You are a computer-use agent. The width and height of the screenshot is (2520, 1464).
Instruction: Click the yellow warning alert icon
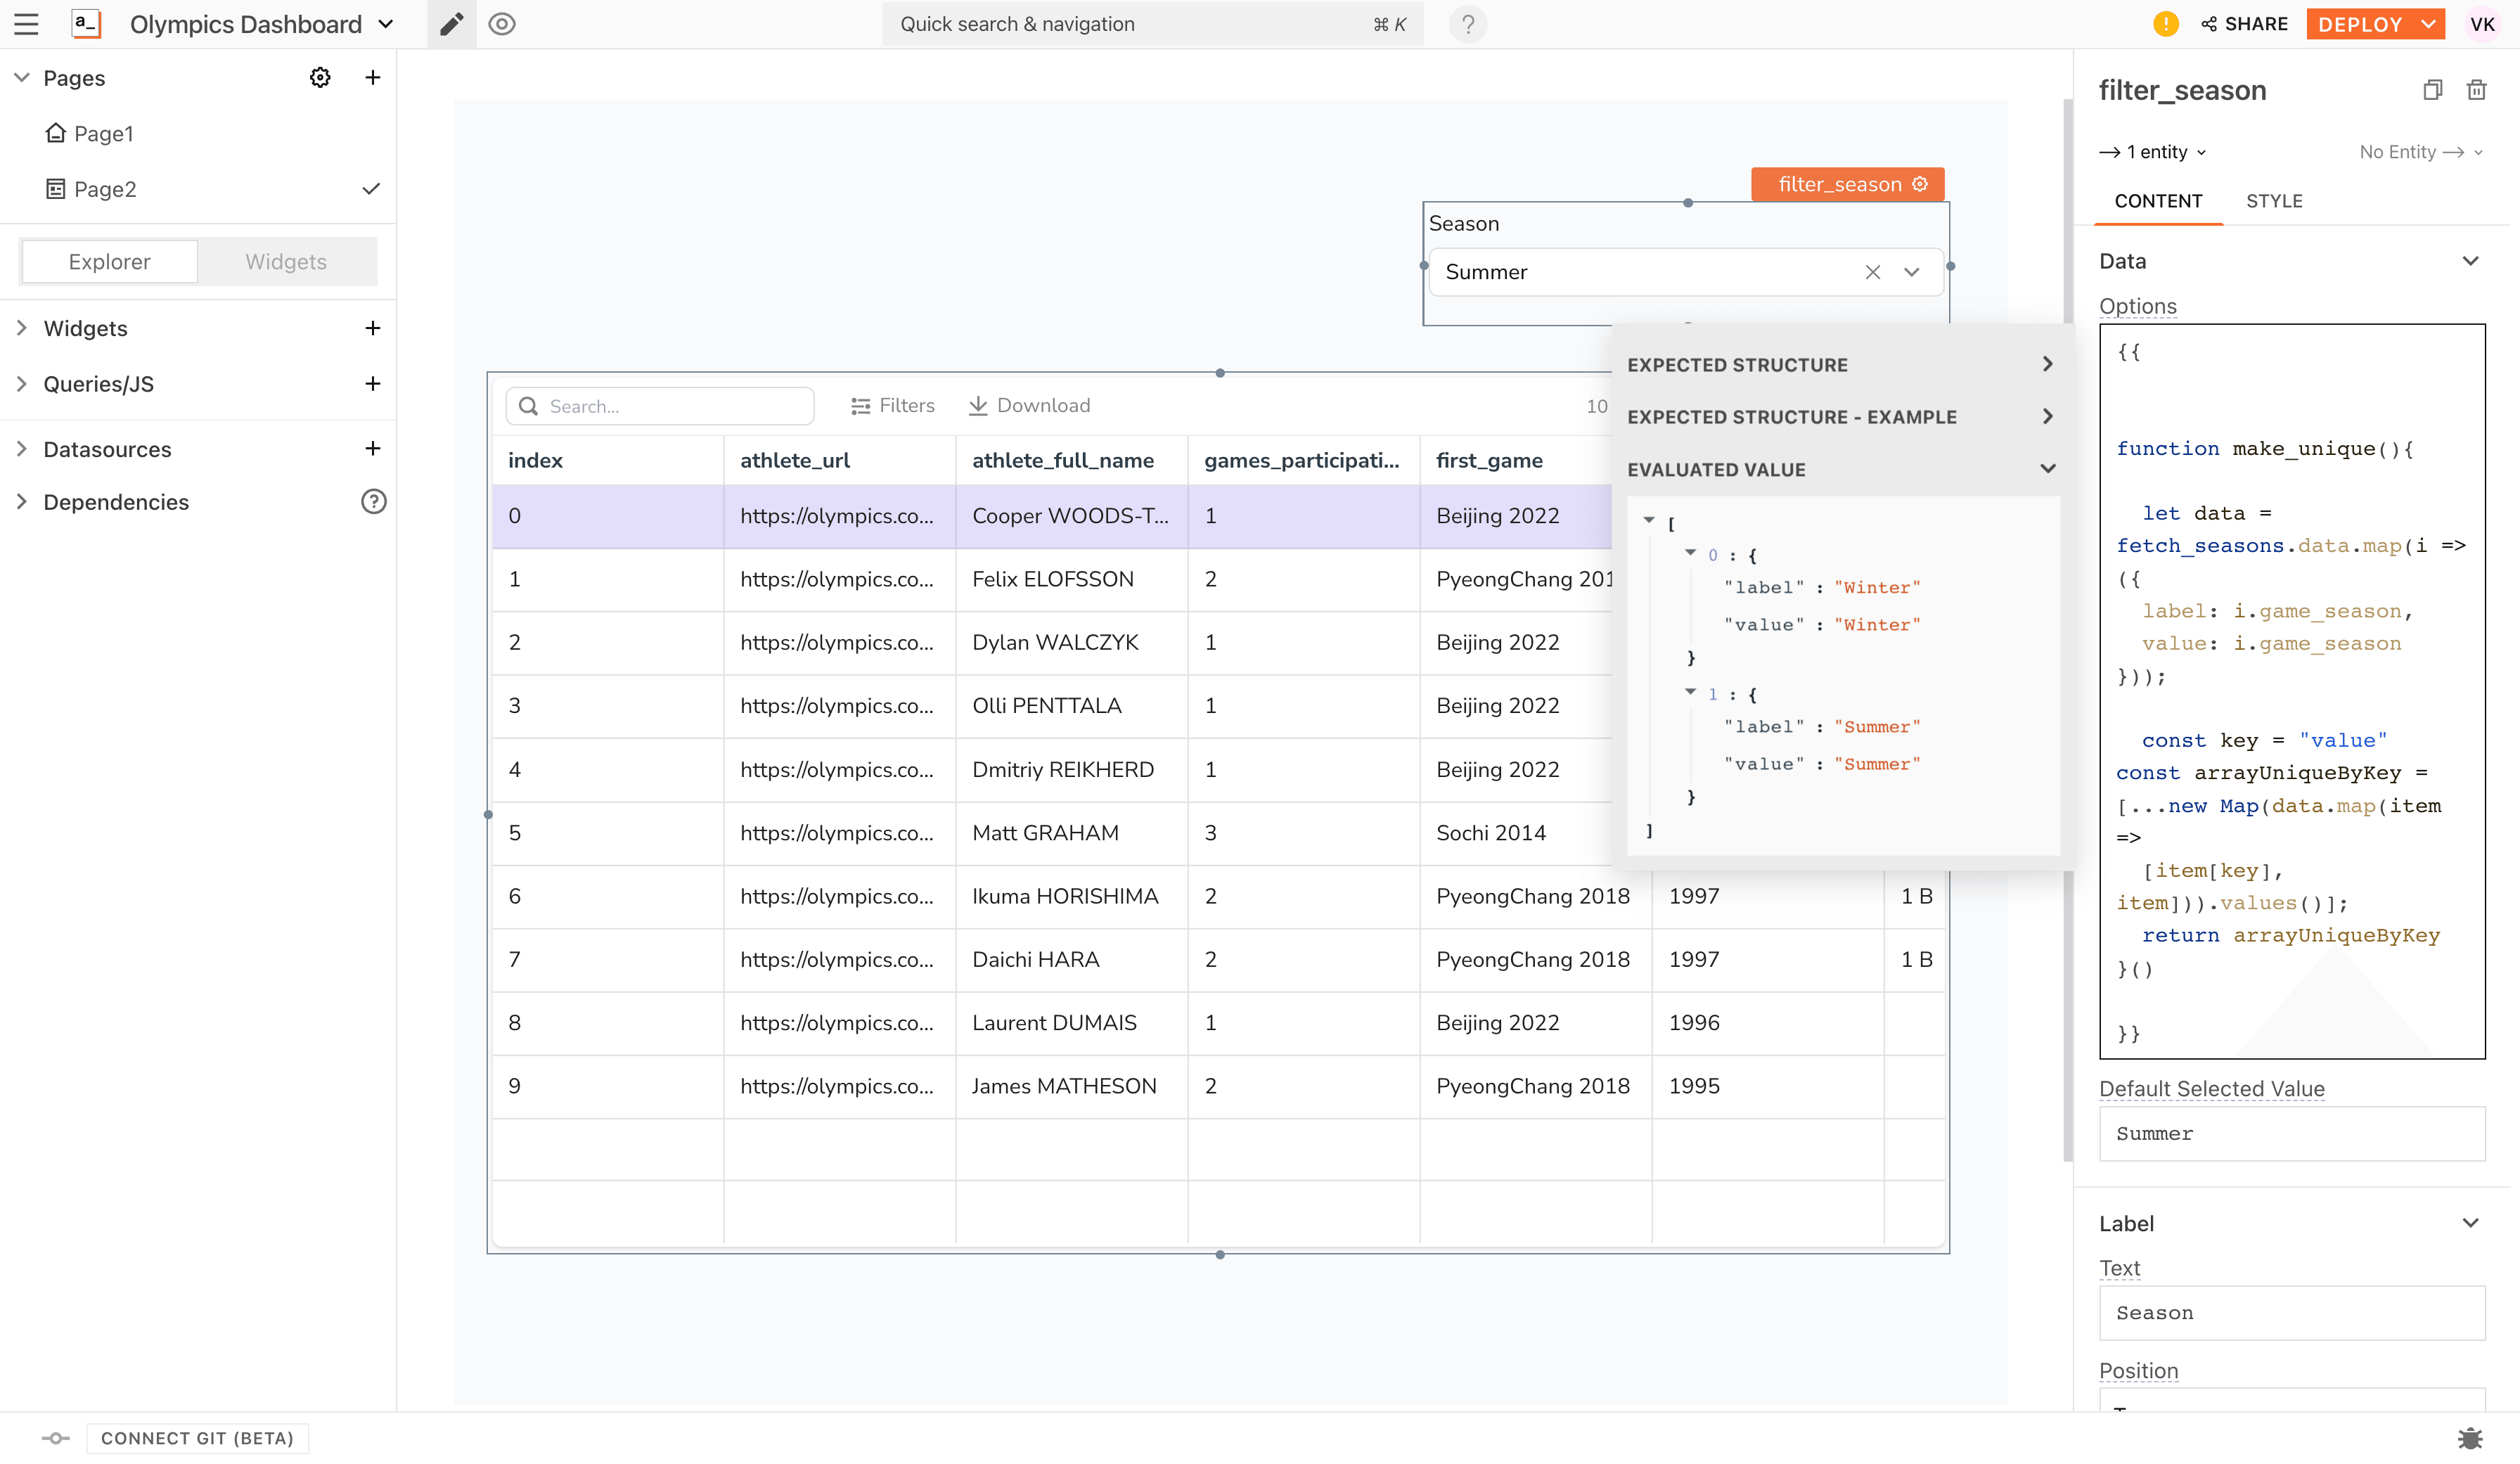pyautogui.click(x=2165, y=24)
